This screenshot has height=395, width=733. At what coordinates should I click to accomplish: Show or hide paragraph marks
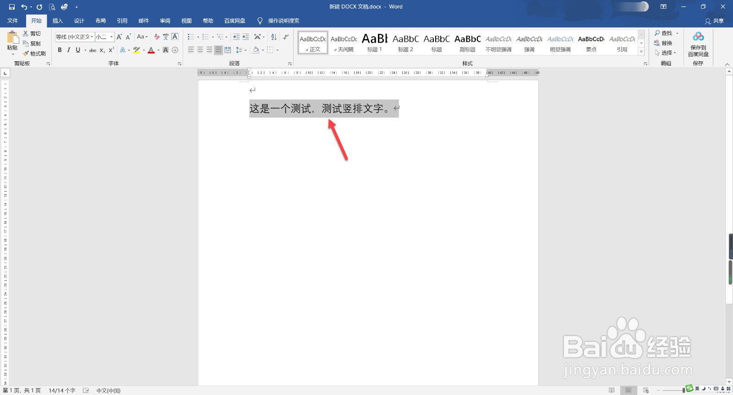pyautogui.click(x=285, y=37)
